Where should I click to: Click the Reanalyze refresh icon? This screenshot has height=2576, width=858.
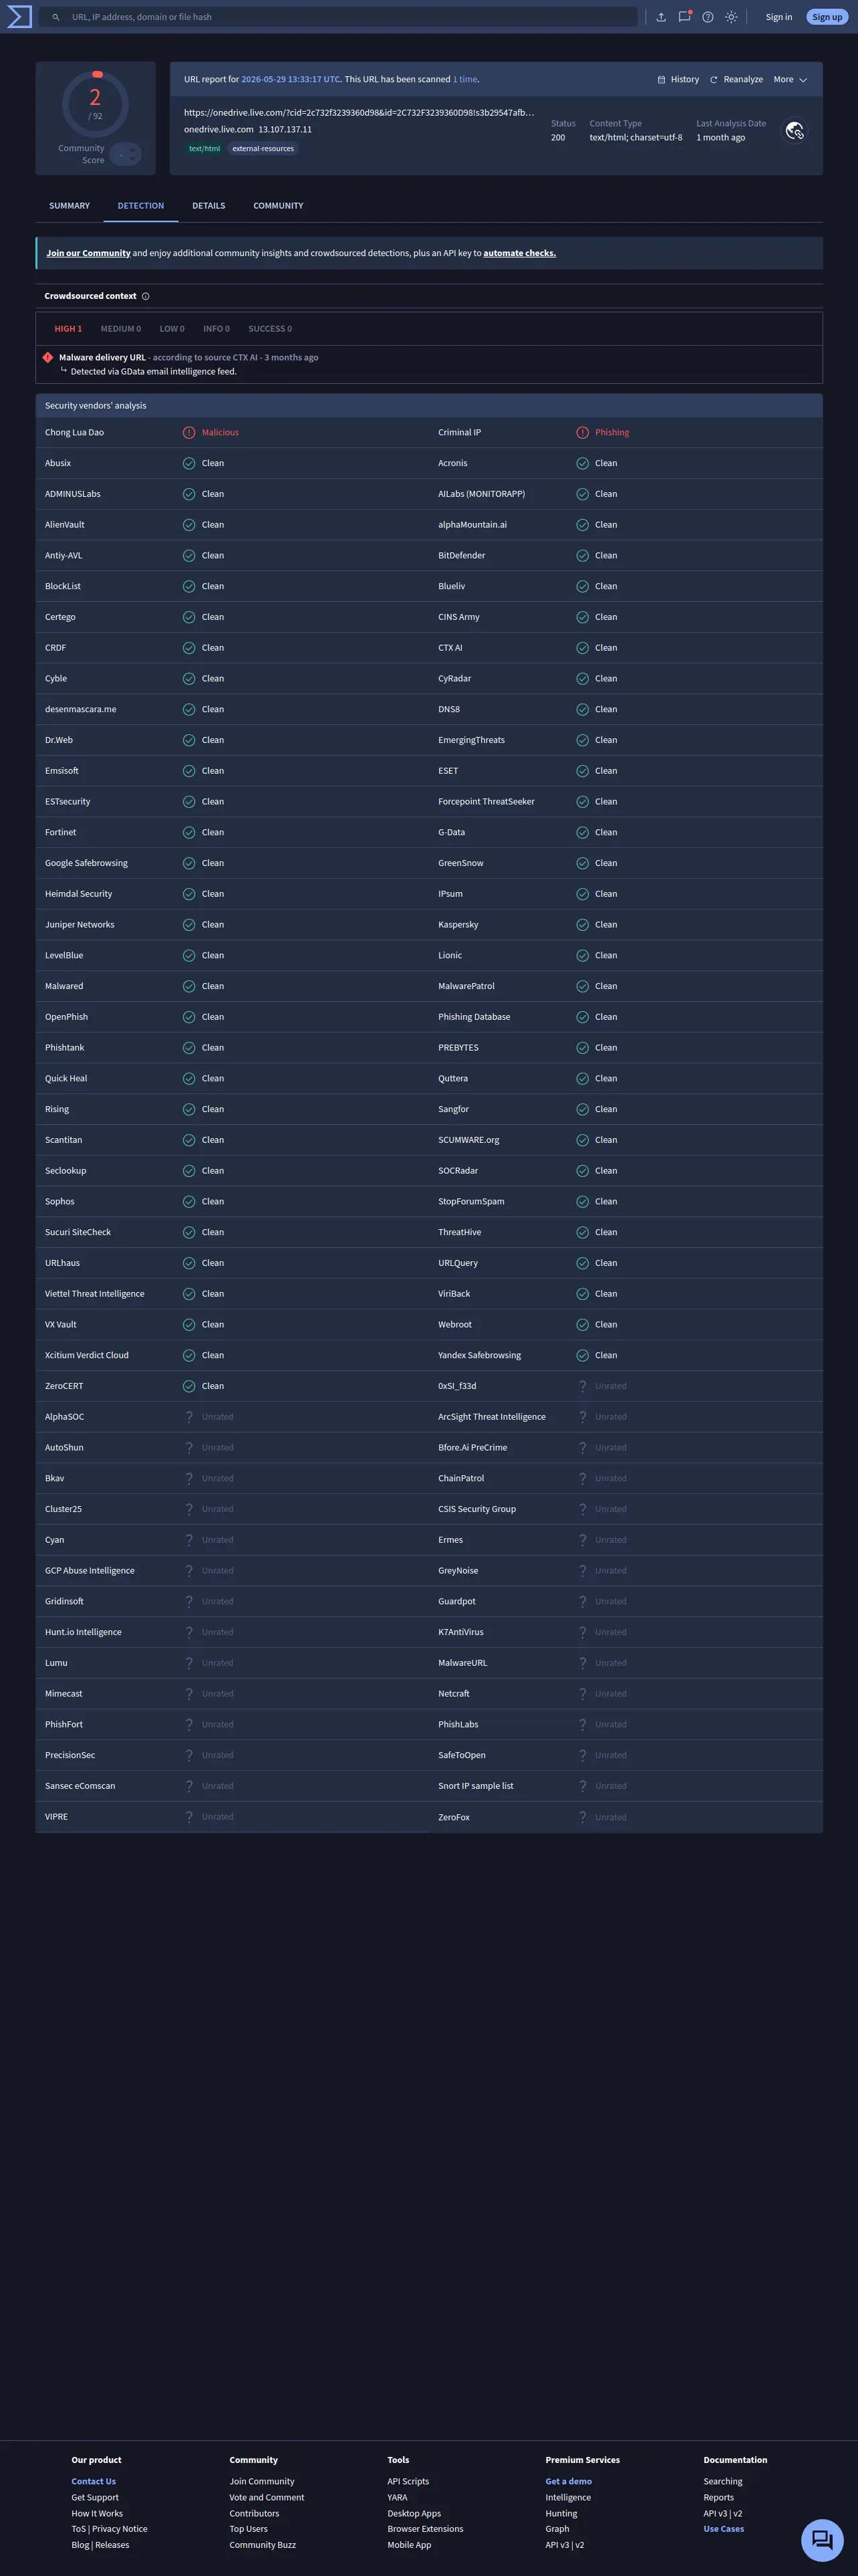click(x=713, y=80)
